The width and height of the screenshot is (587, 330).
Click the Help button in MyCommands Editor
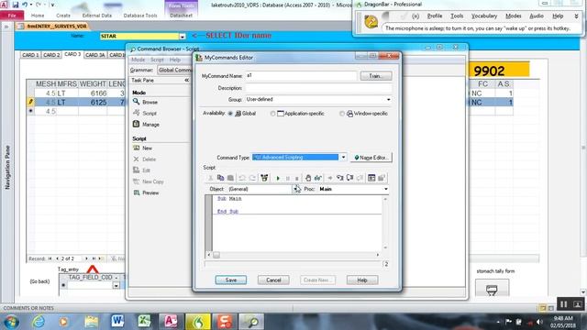click(x=362, y=280)
